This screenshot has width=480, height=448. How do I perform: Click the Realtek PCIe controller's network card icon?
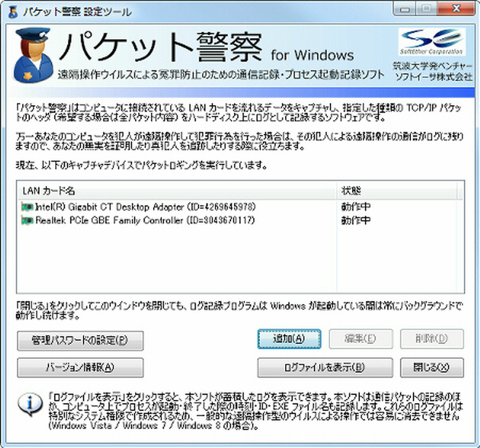(x=27, y=220)
